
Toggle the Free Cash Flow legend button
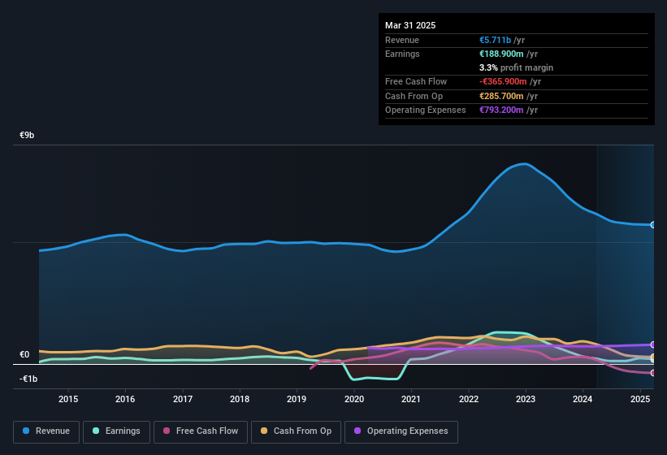pyautogui.click(x=201, y=431)
